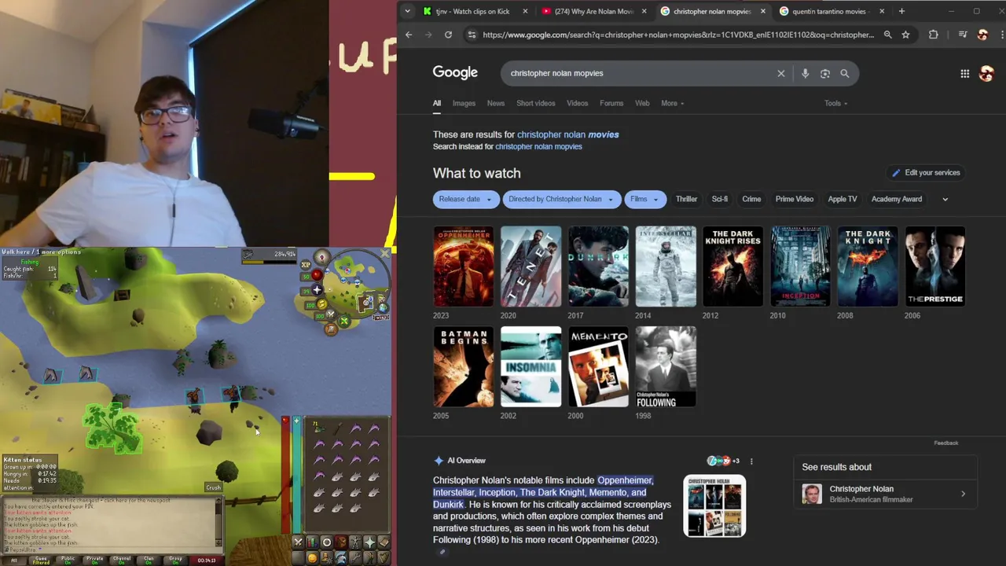
Task: Toggle the Prime Video filter chip
Action: pyautogui.click(x=795, y=199)
